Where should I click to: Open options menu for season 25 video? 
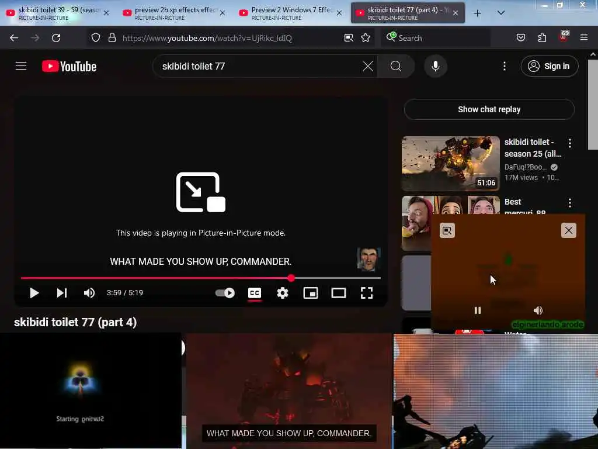point(570,144)
